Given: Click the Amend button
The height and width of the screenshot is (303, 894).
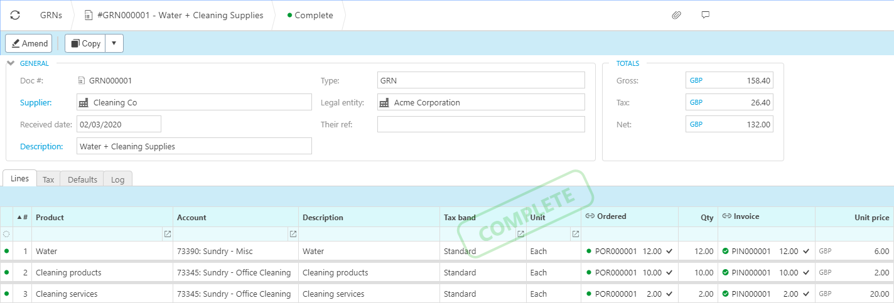Looking at the screenshot, I should pos(29,43).
